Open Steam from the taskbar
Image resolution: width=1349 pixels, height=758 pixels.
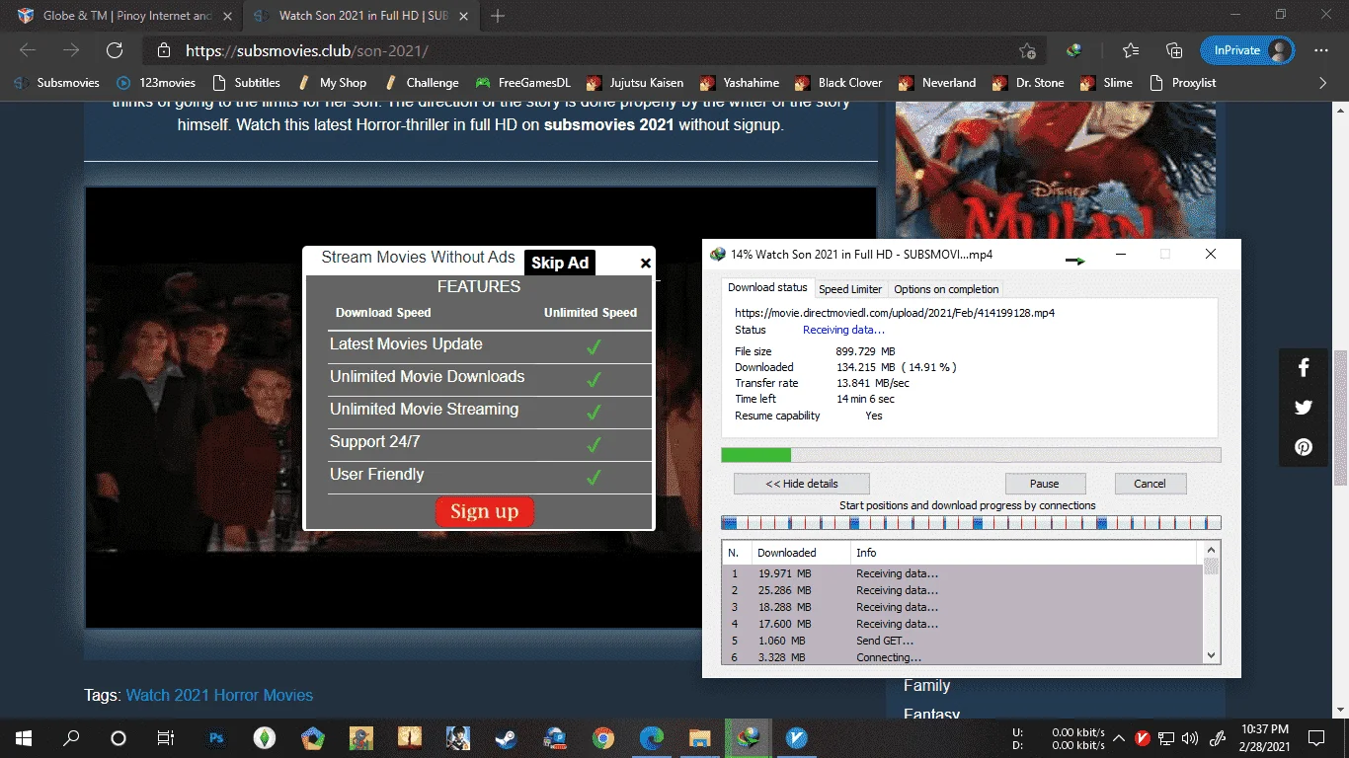(505, 737)
